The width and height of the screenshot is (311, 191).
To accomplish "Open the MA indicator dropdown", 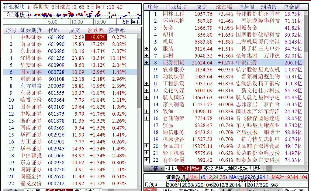I will (x=194, y=177).
